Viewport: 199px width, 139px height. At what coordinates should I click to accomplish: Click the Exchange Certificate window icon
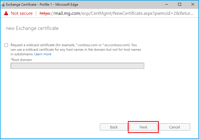[3, 5]
